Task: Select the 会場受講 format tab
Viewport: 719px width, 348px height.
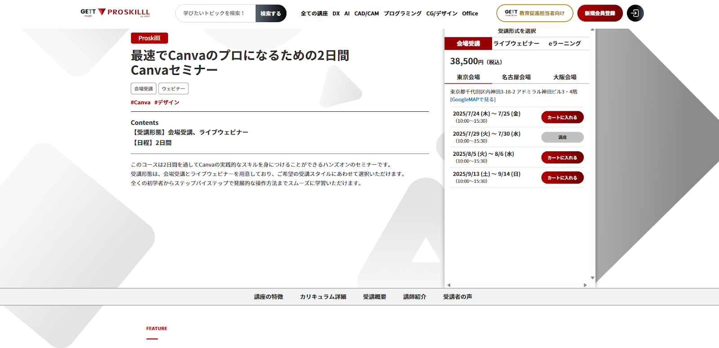Action: pos(468,44)
